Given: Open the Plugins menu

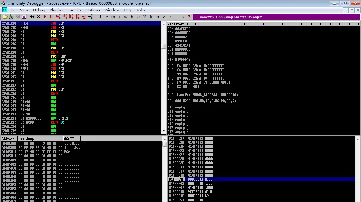Looking at the screenshot, I should [x=56, y=10].
